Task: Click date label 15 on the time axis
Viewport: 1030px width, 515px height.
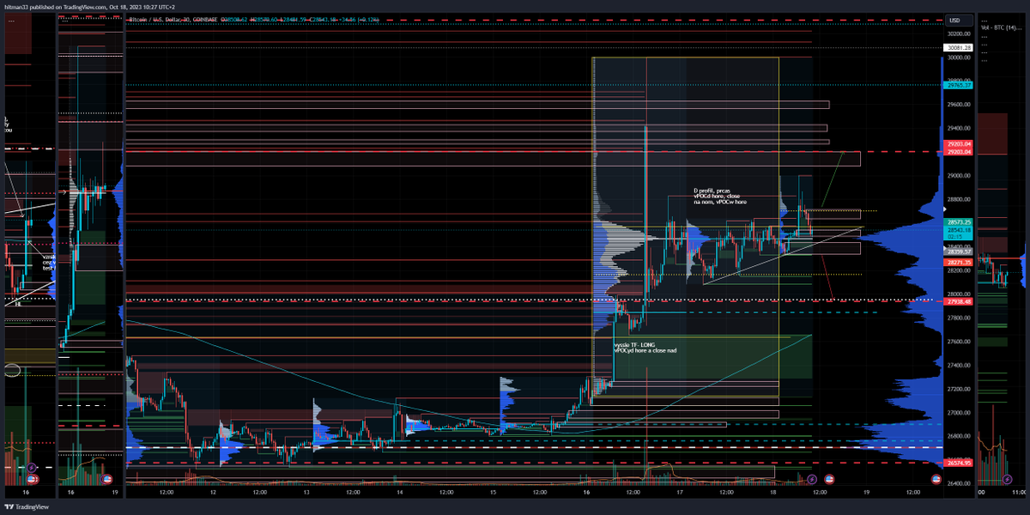Action: (x=493, y=493)
